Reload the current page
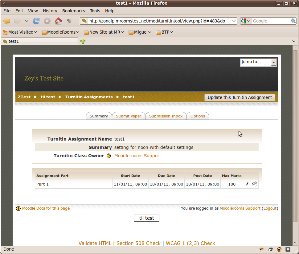The width and height of the screenshot is (299, 254). point(36,21)
